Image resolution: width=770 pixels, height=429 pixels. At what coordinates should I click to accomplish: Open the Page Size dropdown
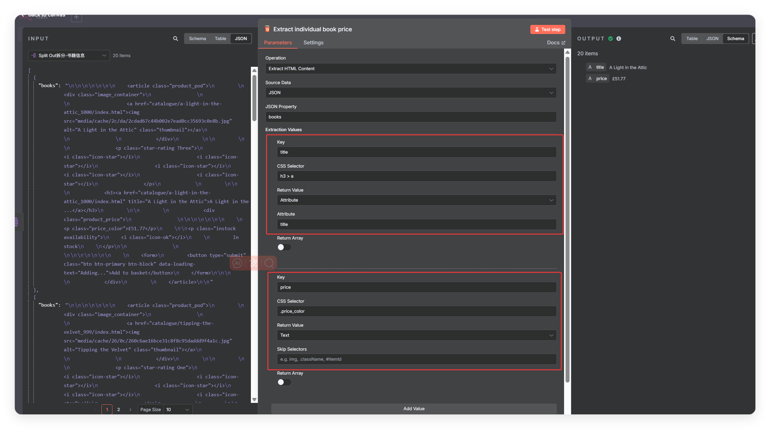tap(177, 410)
